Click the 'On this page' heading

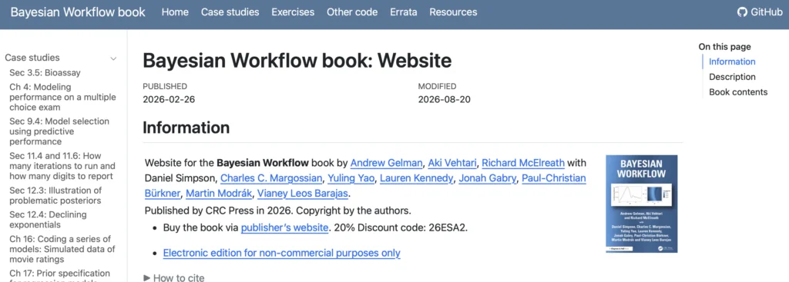[724, 47]
